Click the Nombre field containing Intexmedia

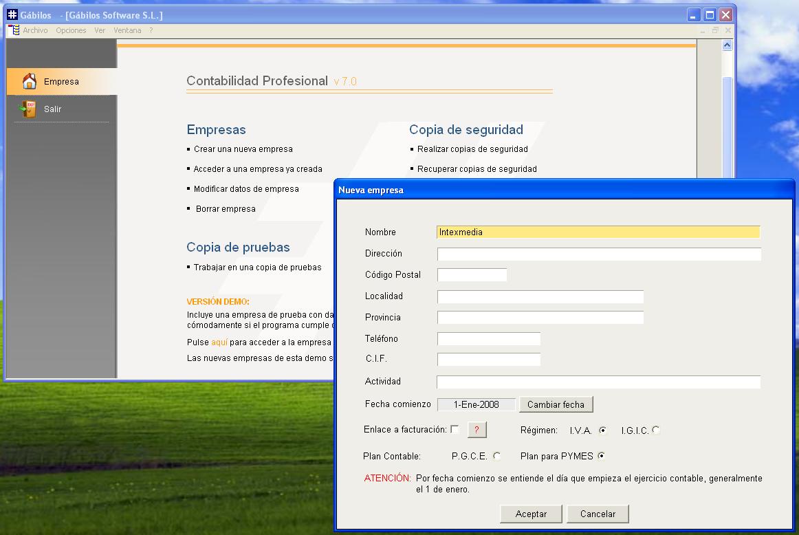coord(598,232)
